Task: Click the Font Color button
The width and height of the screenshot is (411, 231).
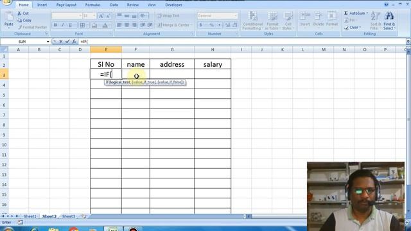Action: click(105, 25)
